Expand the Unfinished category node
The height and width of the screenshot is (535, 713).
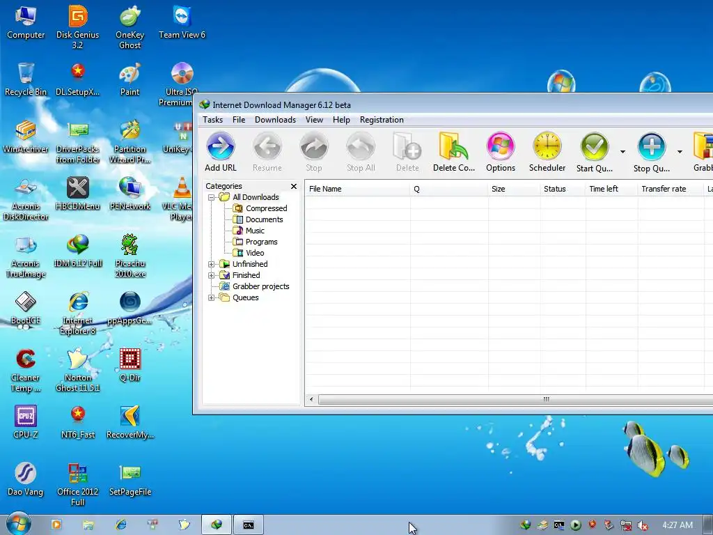coord(211,264)
